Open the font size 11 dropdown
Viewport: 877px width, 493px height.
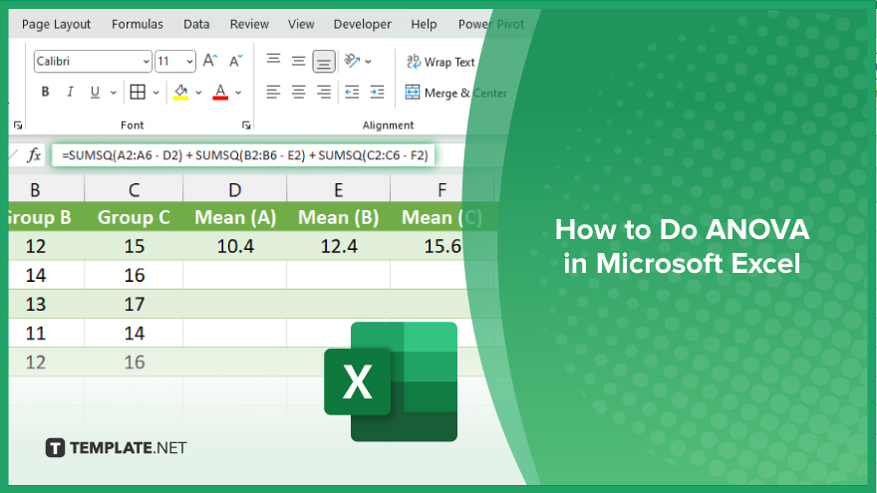pyautogui.click(x=189, y=62)
